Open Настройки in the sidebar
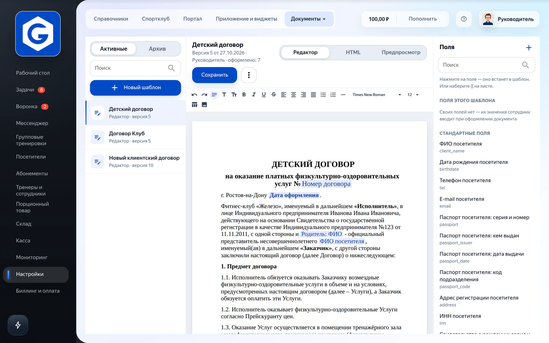 [x=36, y=274]
